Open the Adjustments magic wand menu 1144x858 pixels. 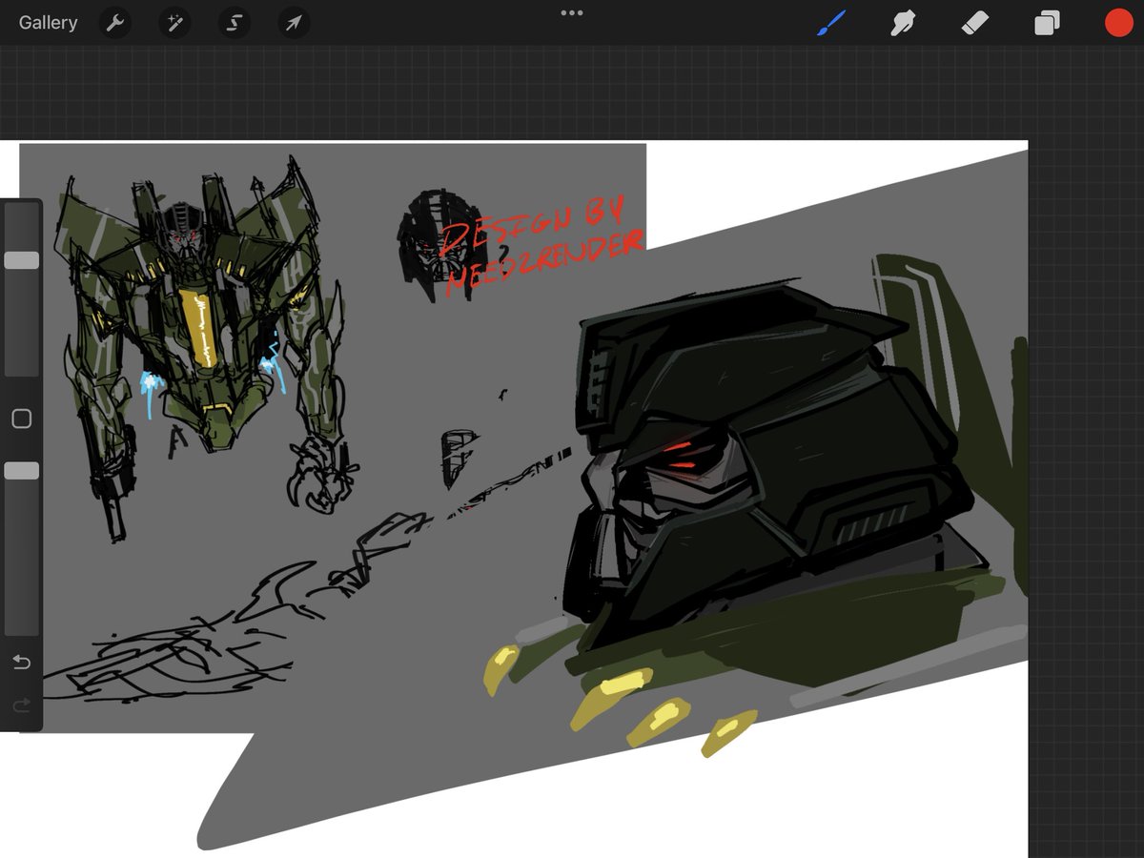click(174, 22)
